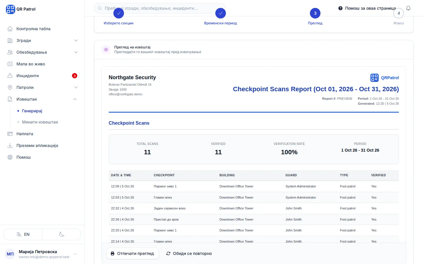This screenshot has height=264, width=423.
Task: Switch language with EN toggle
Action: (23, 234)
